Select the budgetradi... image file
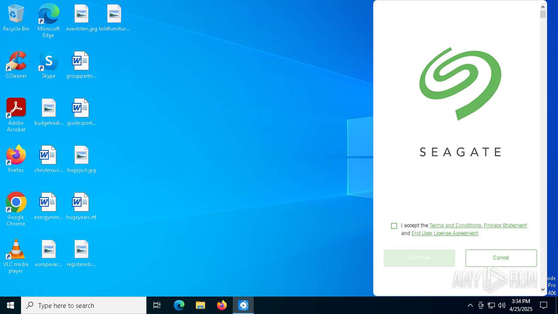This screenshot has height=314, width=558. (x=49, y=113)
